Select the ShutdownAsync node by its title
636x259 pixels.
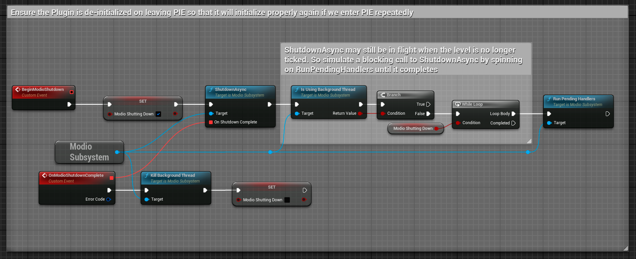click(x=230, y=90)
